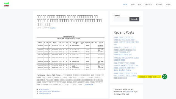Open the News menu item

pyautogui.click(x=133, y=5)
